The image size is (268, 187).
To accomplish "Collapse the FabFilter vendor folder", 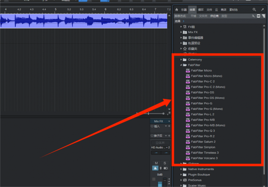I will coord(181,65).
